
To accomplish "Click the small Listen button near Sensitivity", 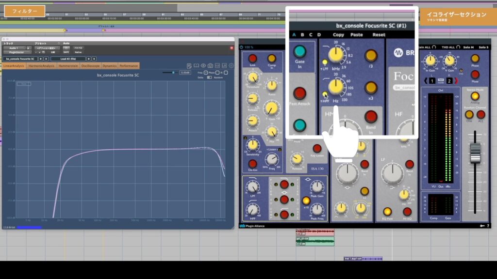I will click(280, 150).
